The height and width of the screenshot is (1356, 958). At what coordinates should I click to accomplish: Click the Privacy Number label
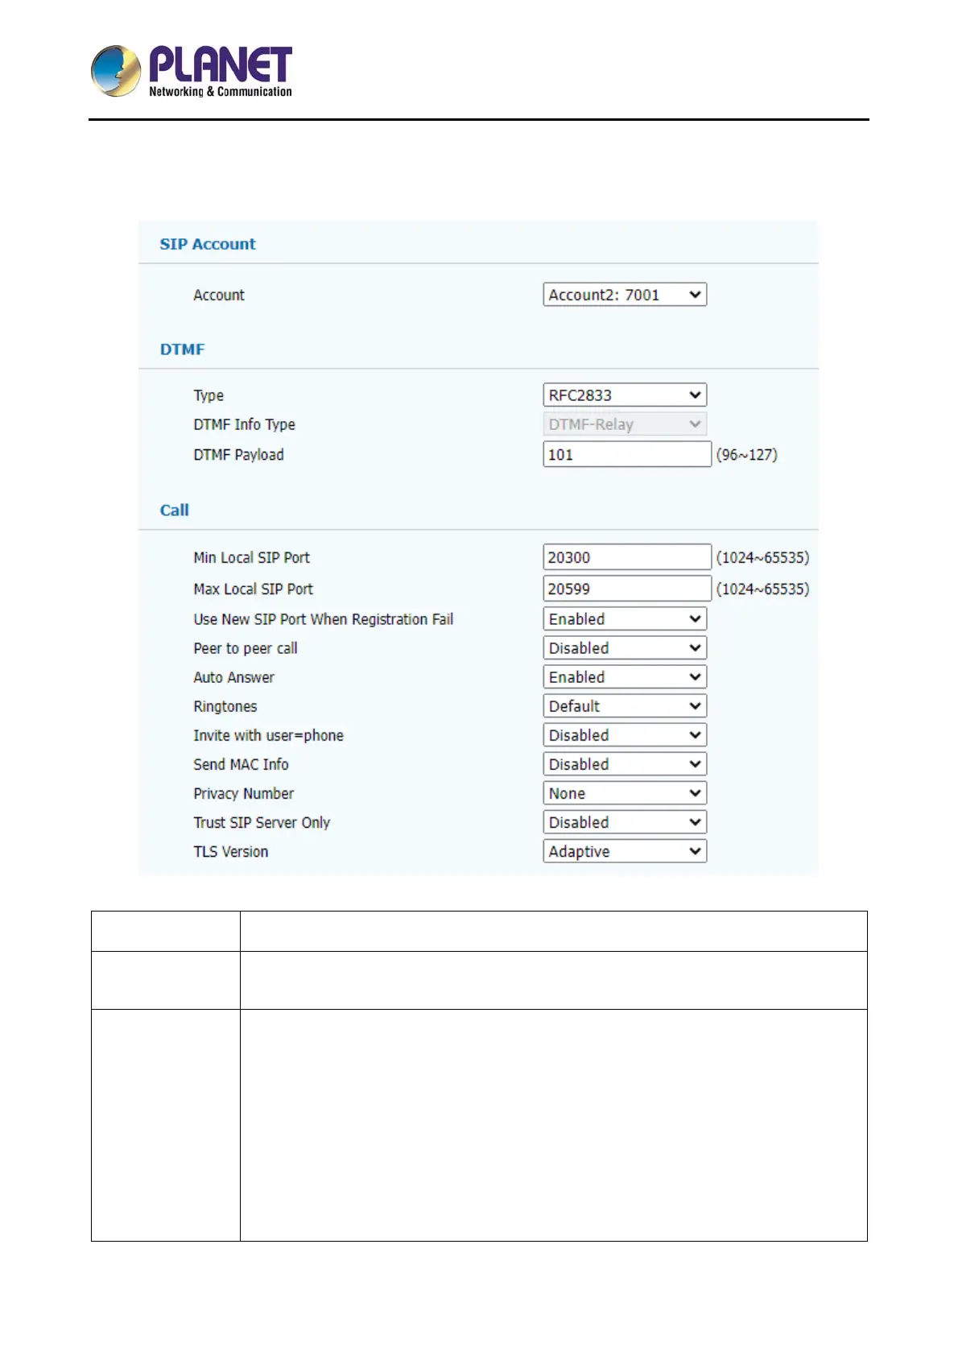coord(243,794)
